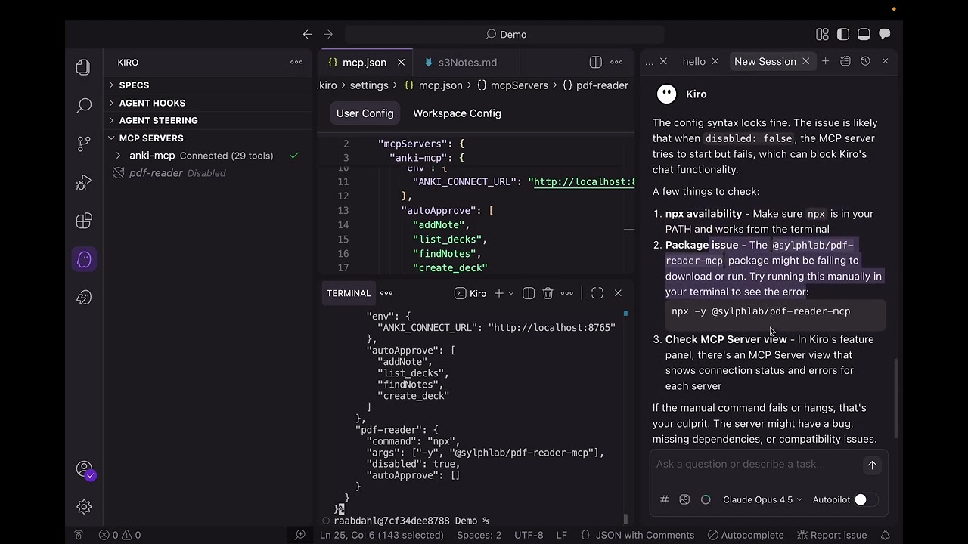Click the pdf-reader breadcrumb
Viewport: 968px width, 544px height.
coord(595,85)
